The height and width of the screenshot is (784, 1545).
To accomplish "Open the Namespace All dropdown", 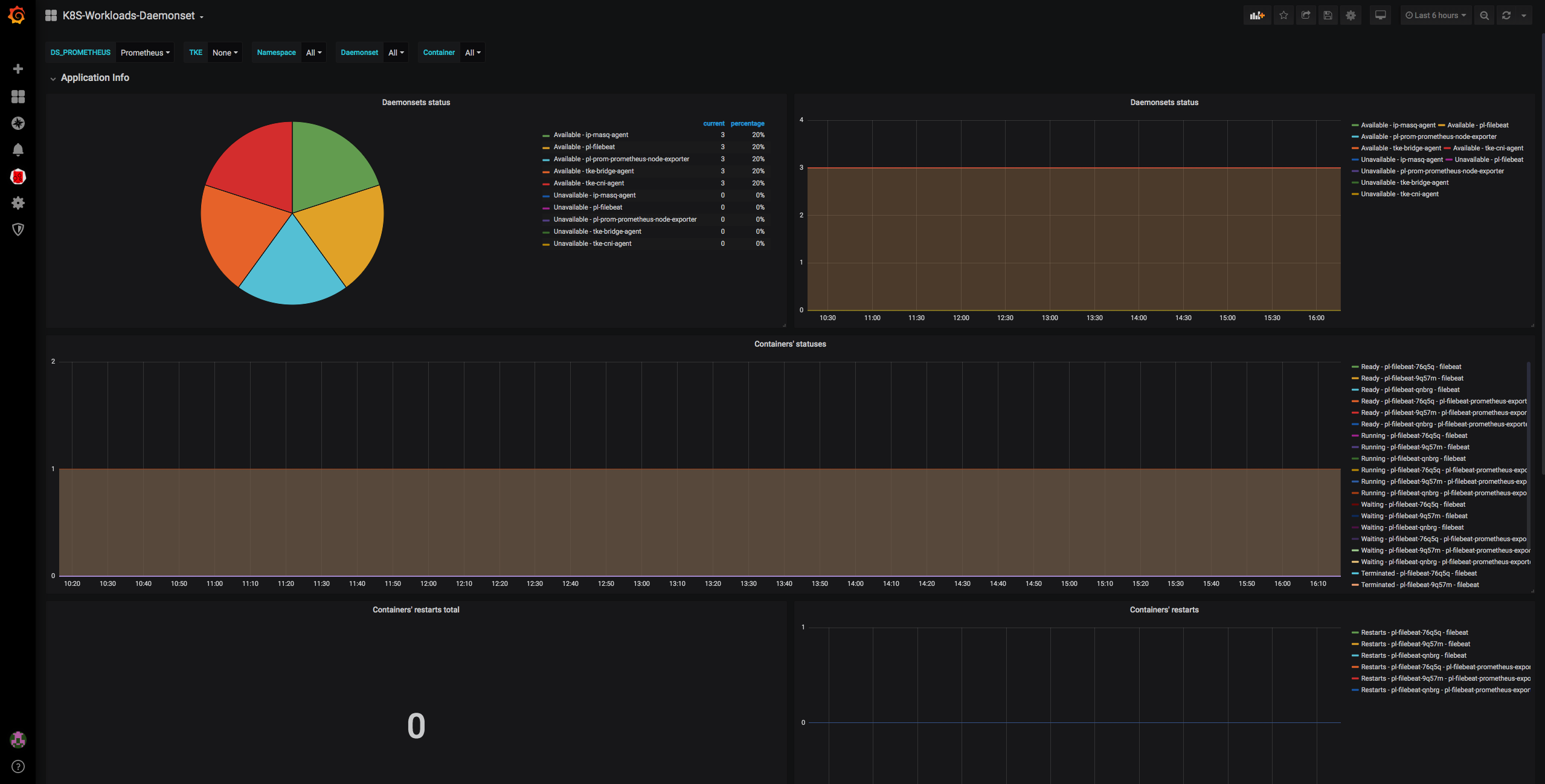I will pos(313,53).
